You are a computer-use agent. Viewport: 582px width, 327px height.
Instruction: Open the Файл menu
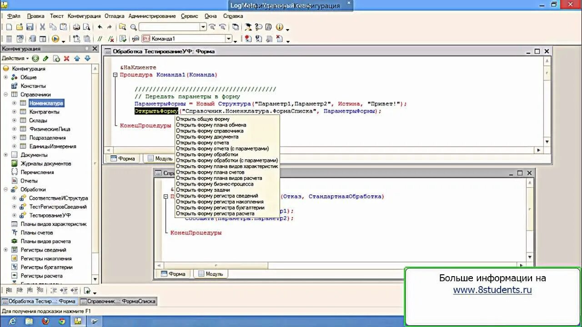(x=13, y=16)
